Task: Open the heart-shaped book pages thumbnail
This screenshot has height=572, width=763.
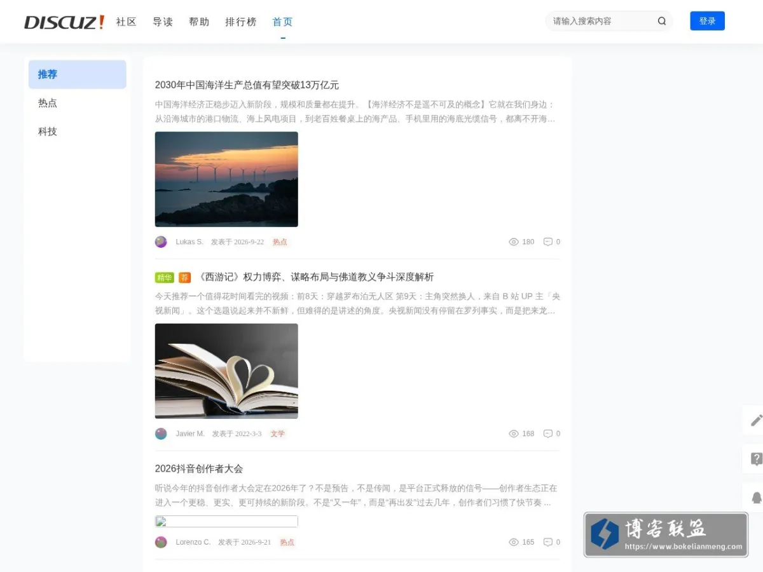Action: [x=226, y=371]
